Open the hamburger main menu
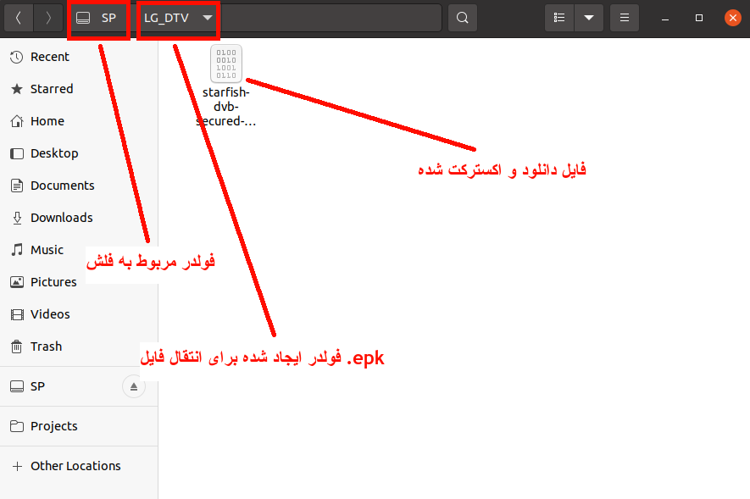The image size is (750, 499). point(625,18)
